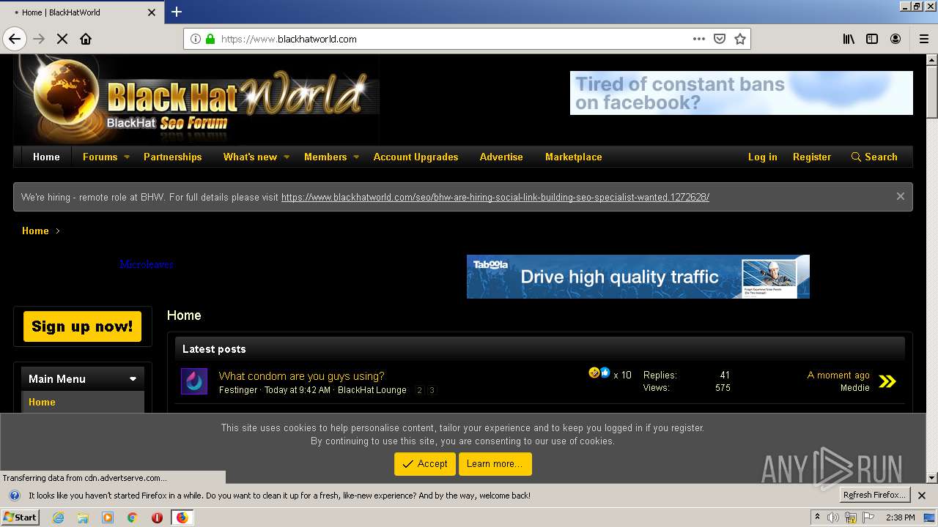This screenshot has height=527, width=938.
Task: Open the Facebook bans ad banner
Action: [742, 93]
